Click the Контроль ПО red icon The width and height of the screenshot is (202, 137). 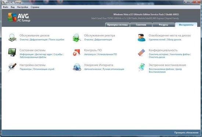point(77,52)
